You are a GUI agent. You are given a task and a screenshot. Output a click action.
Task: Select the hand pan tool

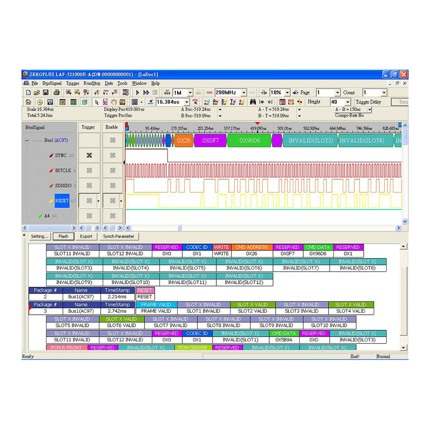pos(114,102)
